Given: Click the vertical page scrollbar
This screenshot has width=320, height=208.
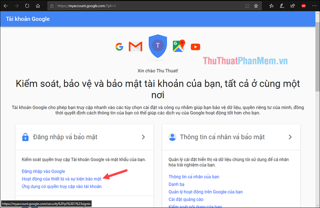Looking at the screenshot, I should 317,109.
